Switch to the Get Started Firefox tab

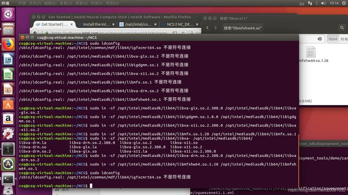pos(55,25)
